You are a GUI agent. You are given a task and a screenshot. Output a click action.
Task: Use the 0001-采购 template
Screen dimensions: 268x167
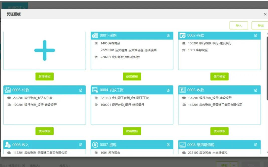coord(132,77)
